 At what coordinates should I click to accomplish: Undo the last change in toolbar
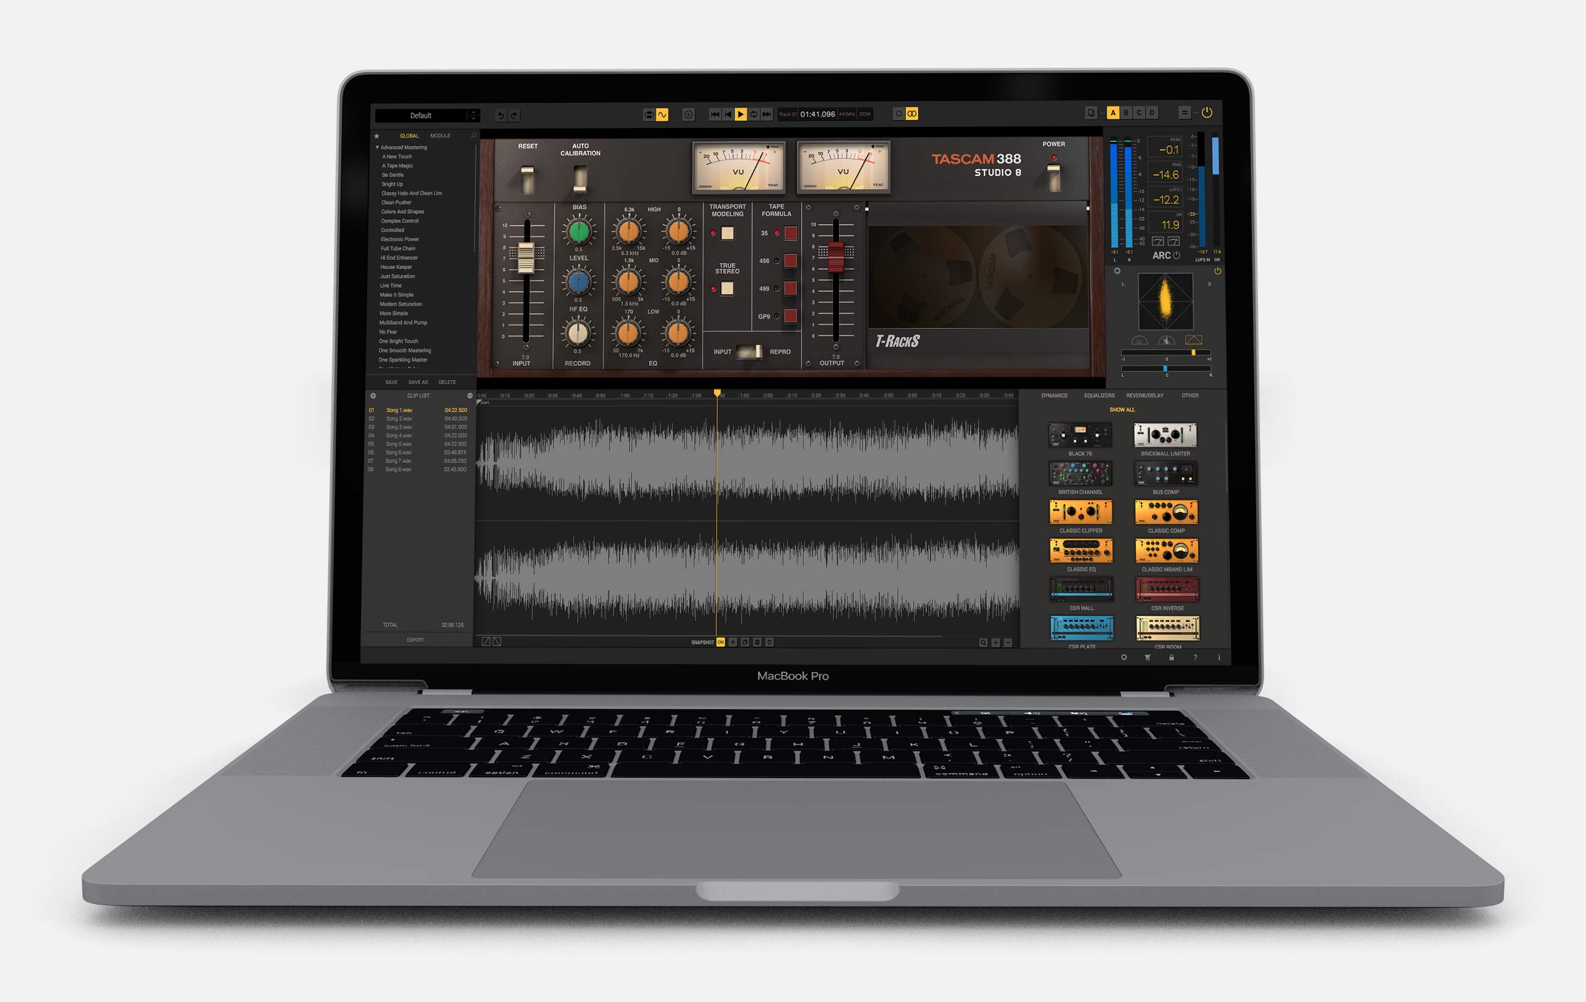click(500, 115)
